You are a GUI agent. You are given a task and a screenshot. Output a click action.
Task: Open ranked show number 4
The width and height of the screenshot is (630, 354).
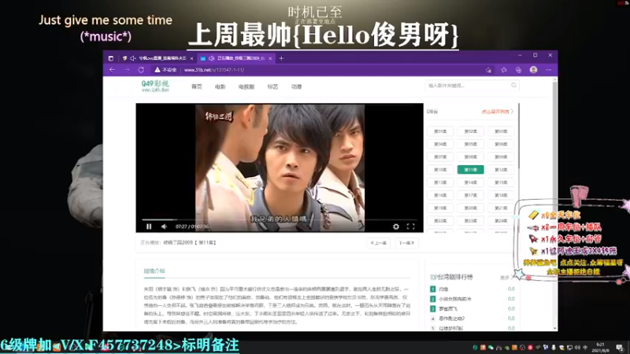point(451,319)
